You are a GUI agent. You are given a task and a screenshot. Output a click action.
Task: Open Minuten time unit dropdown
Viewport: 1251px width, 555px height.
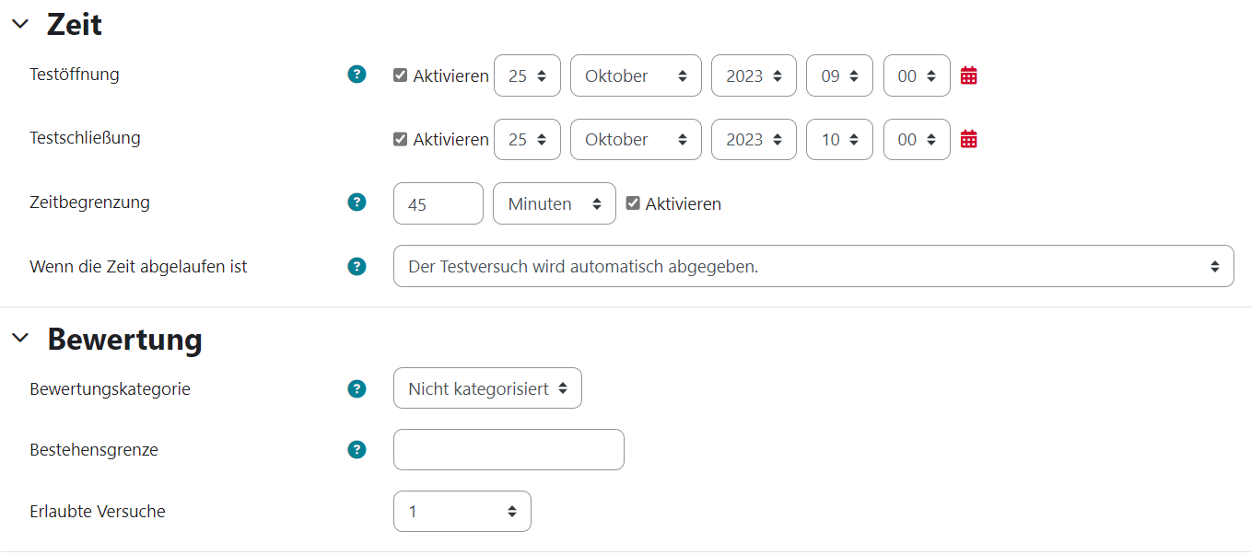(555, 203)
